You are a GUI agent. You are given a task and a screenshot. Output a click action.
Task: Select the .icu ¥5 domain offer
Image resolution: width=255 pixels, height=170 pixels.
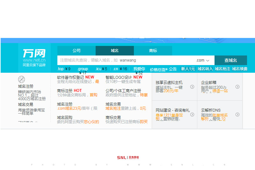(101, 69)
